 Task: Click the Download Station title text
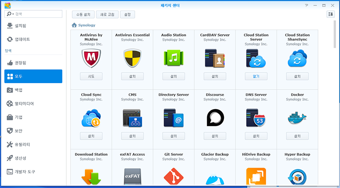point(91,154)
